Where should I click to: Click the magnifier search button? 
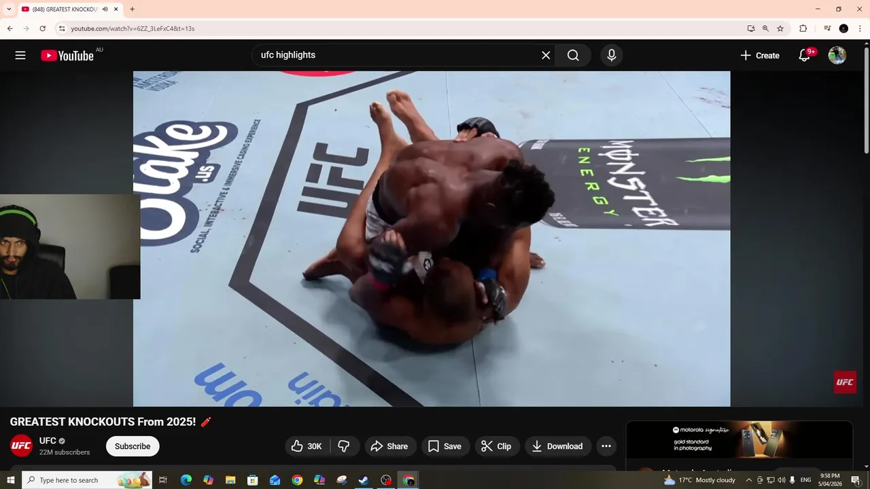click(573, 56)
